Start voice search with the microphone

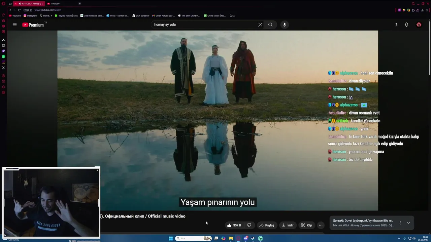(x=285, y=25)
